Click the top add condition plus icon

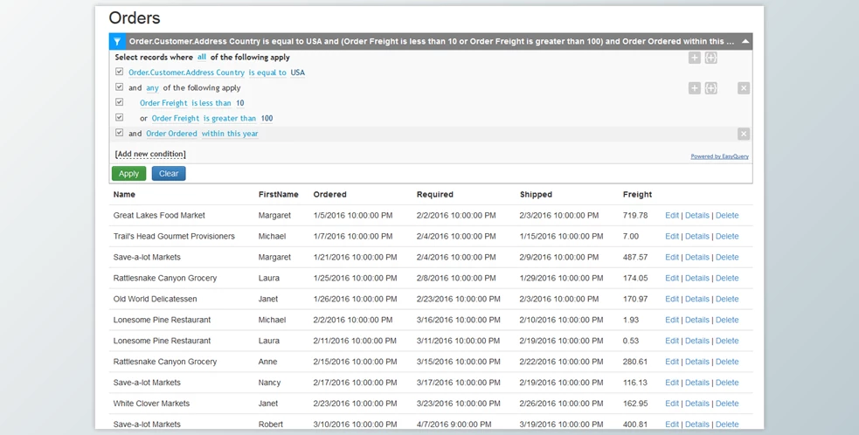click(694, 58)
